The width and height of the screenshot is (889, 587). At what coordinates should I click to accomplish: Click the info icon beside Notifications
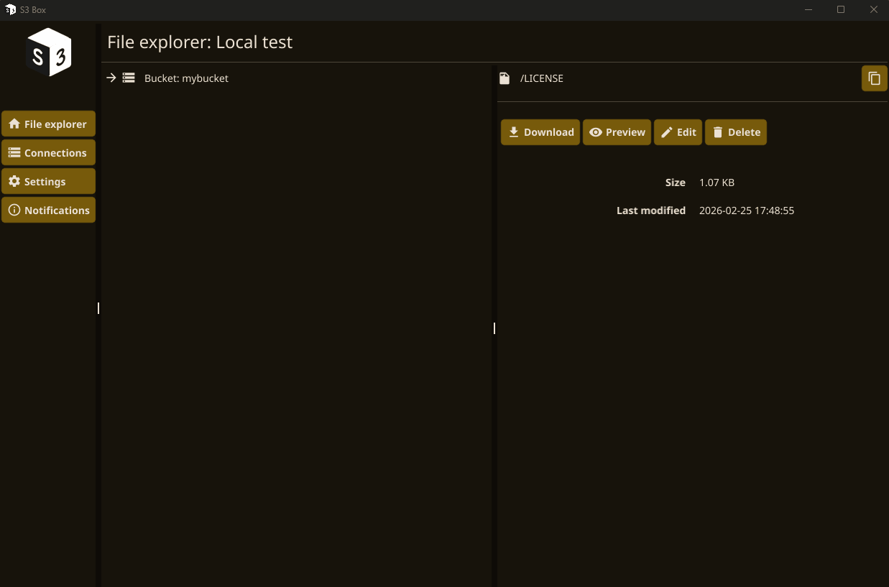click(x=14, y=210)
